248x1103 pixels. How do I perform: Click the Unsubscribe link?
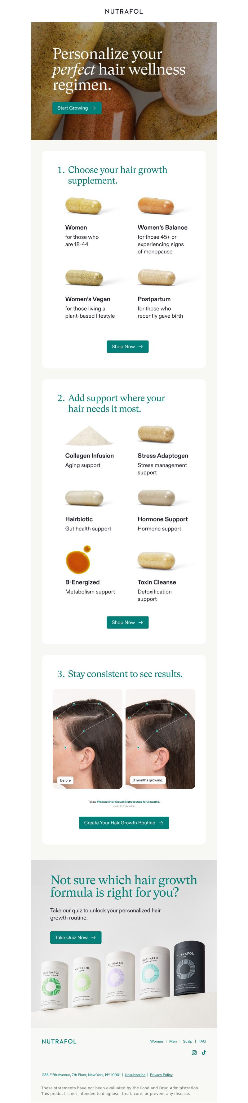[135, 1075]
